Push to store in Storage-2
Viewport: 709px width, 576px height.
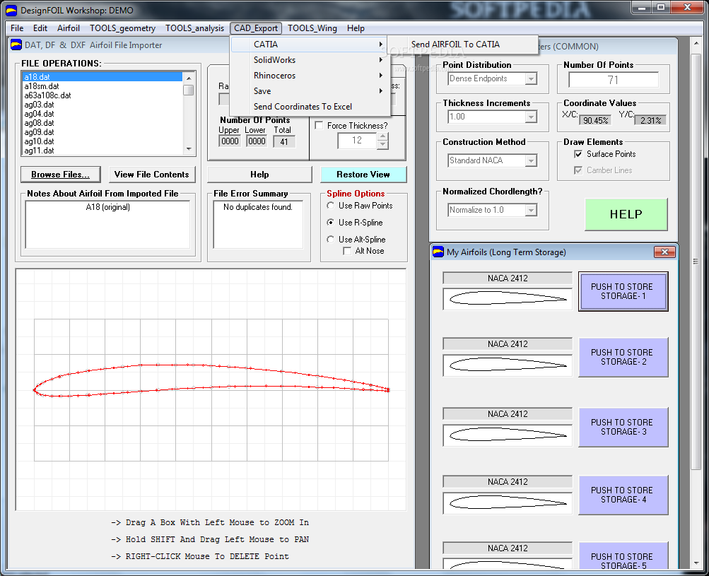[x=623, y=357]
